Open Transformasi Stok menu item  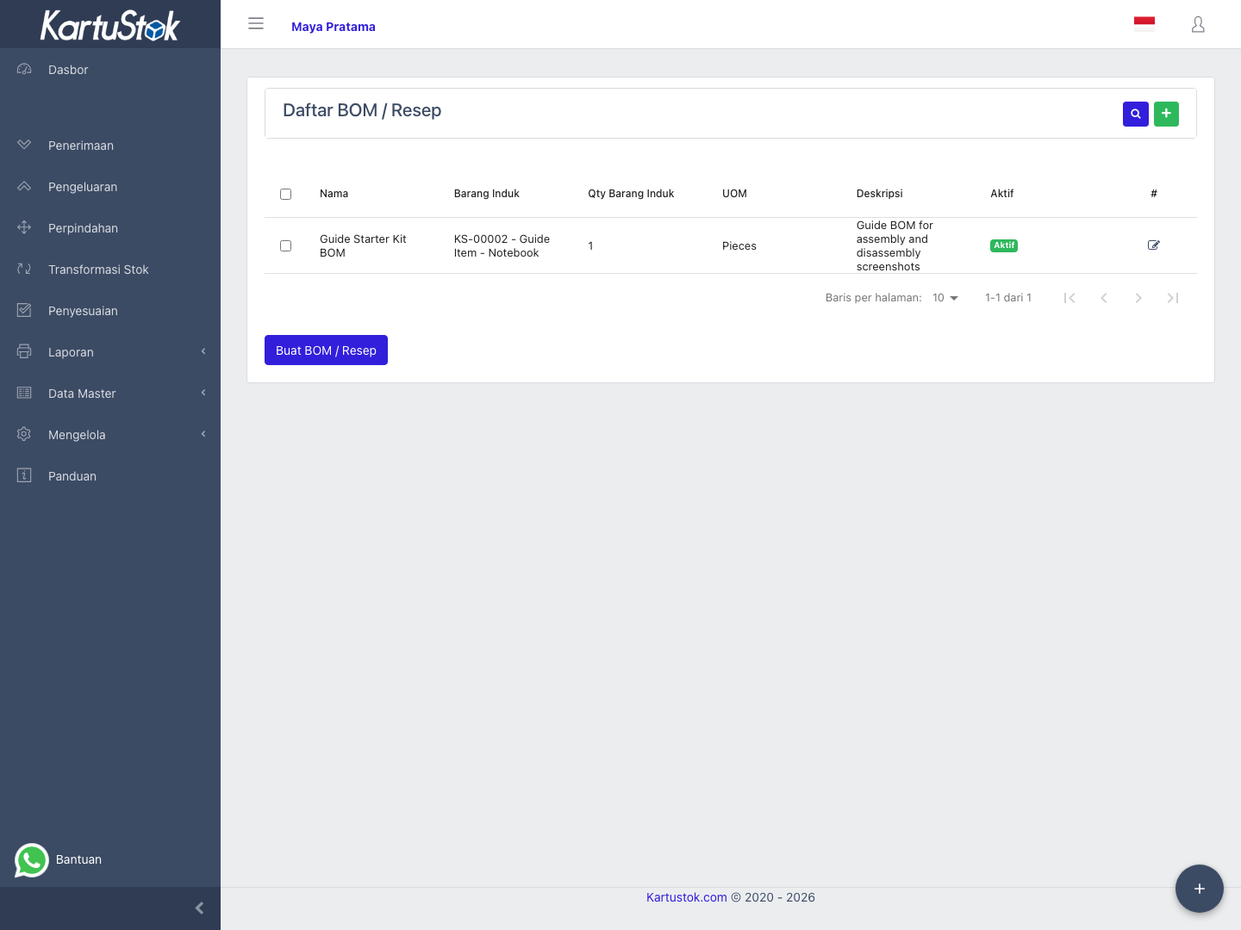pos(110,270)
